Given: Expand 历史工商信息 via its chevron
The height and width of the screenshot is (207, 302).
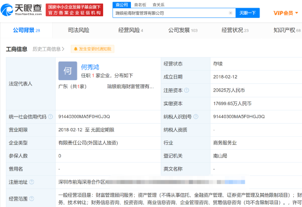Looking at the screenshot, I should [63, 49].
